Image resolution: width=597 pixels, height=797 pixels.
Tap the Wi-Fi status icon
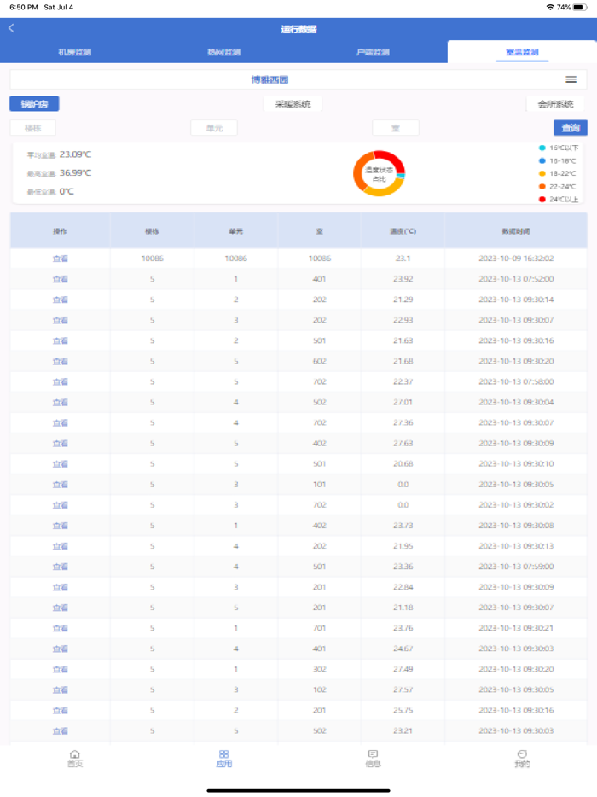point(550,7)
